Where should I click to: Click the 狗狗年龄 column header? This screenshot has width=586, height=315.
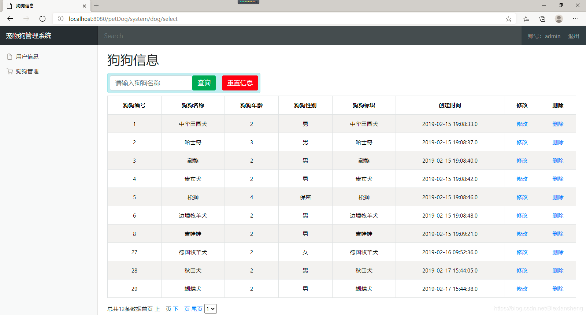click(x=252, y=105)
